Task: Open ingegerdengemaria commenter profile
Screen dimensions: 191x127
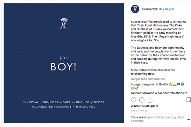Action: 150,84
